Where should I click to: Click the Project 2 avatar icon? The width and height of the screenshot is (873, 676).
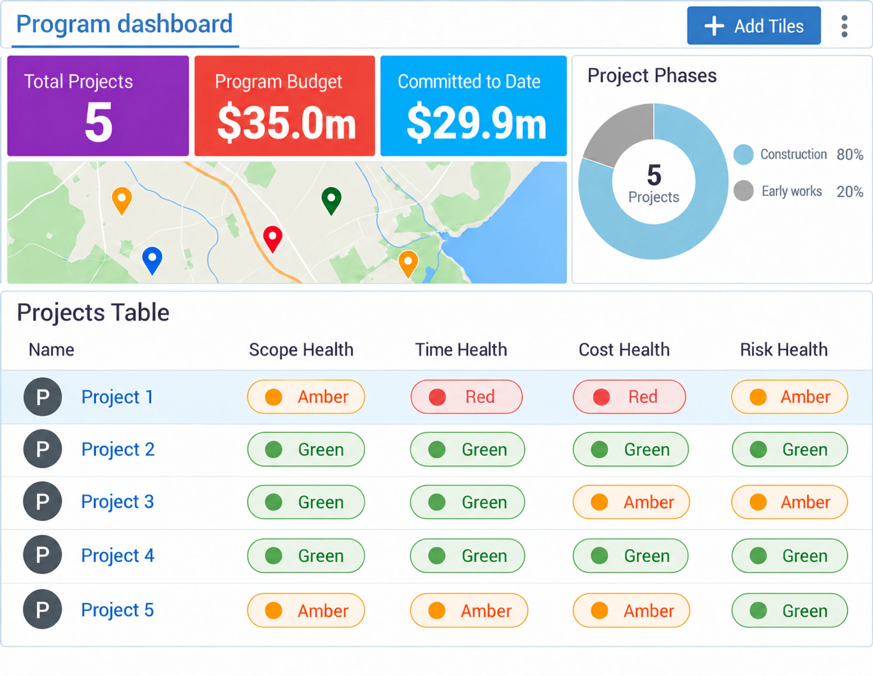(43, 449)
